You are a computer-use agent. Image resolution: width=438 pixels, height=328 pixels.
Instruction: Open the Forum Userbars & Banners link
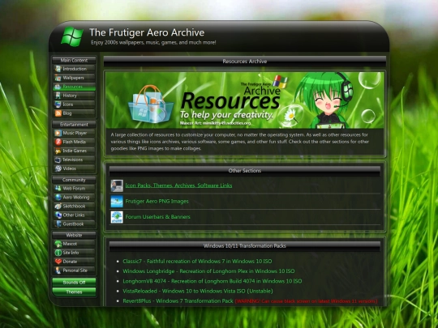(x=157, y=217)
